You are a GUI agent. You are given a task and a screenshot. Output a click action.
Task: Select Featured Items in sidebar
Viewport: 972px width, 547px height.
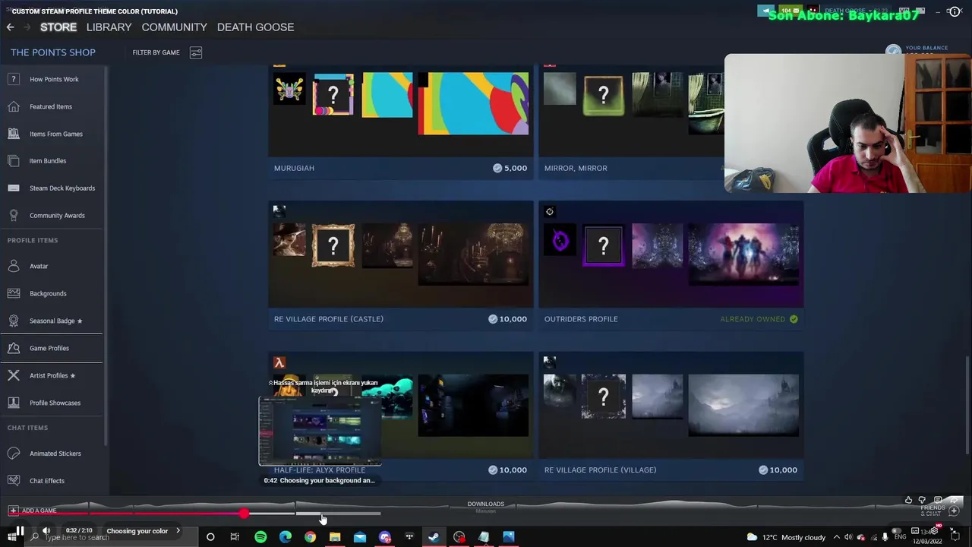[52, 106]
